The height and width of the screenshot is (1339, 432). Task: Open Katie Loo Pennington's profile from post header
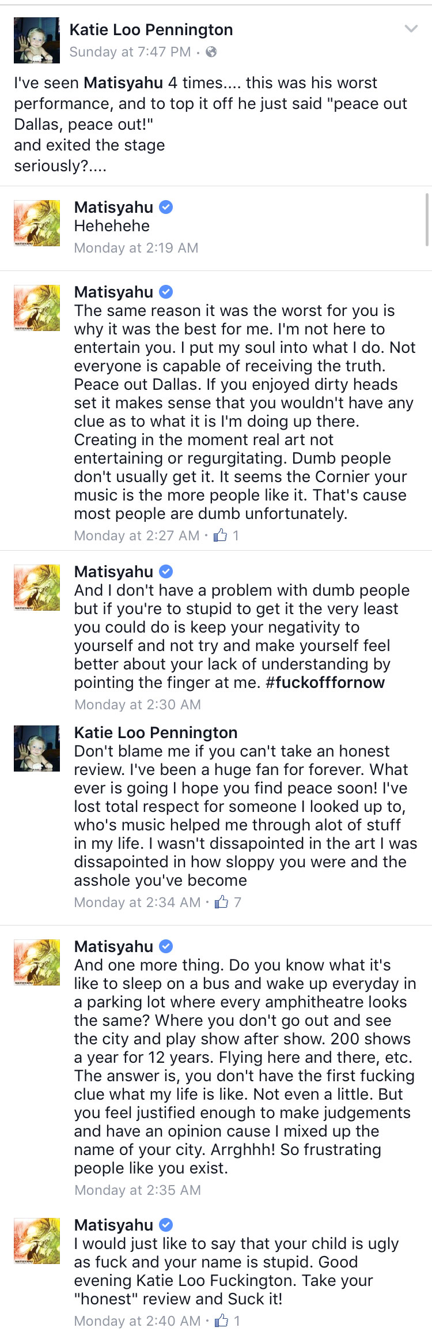[151, 29]
